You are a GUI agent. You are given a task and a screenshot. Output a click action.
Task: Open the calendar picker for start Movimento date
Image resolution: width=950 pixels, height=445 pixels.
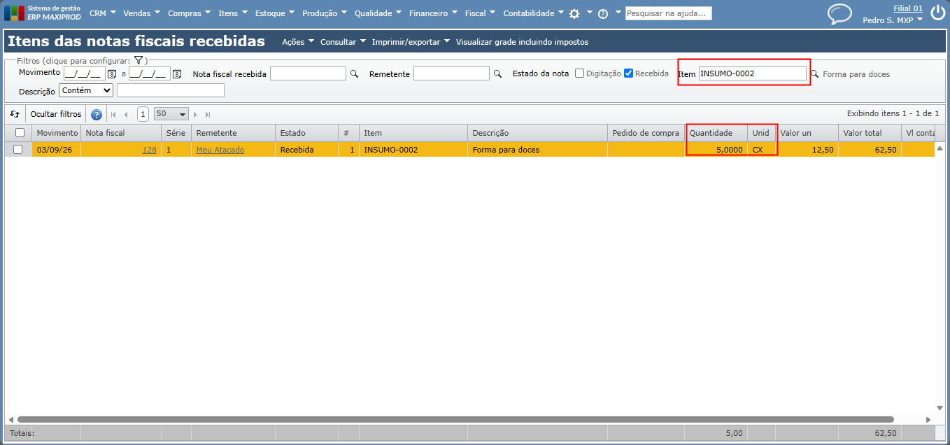[x=112, y=73]
